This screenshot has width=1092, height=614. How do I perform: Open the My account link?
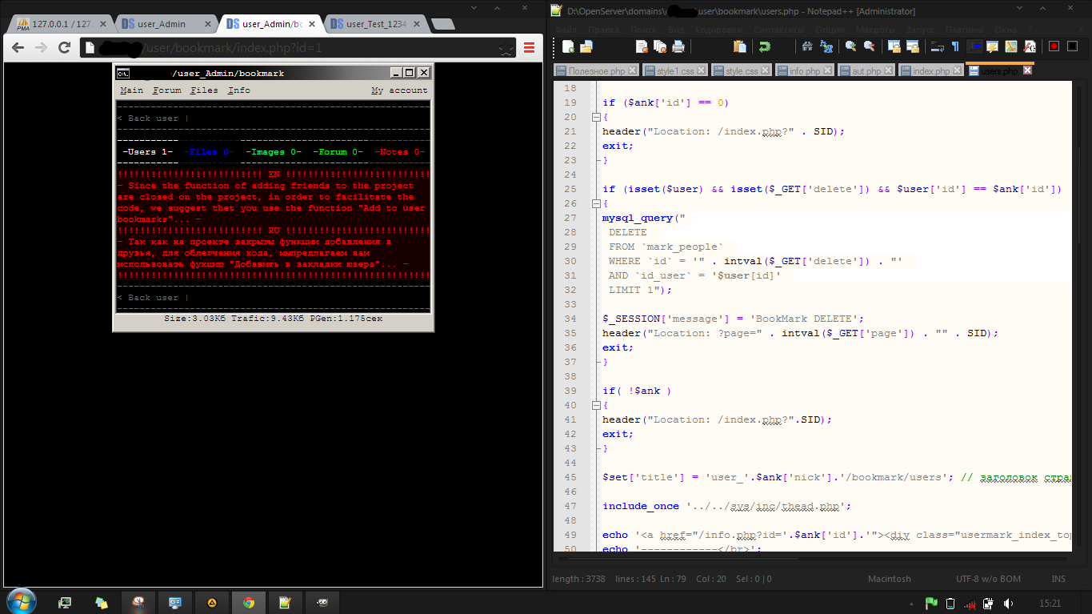click(x=399, y=90)
